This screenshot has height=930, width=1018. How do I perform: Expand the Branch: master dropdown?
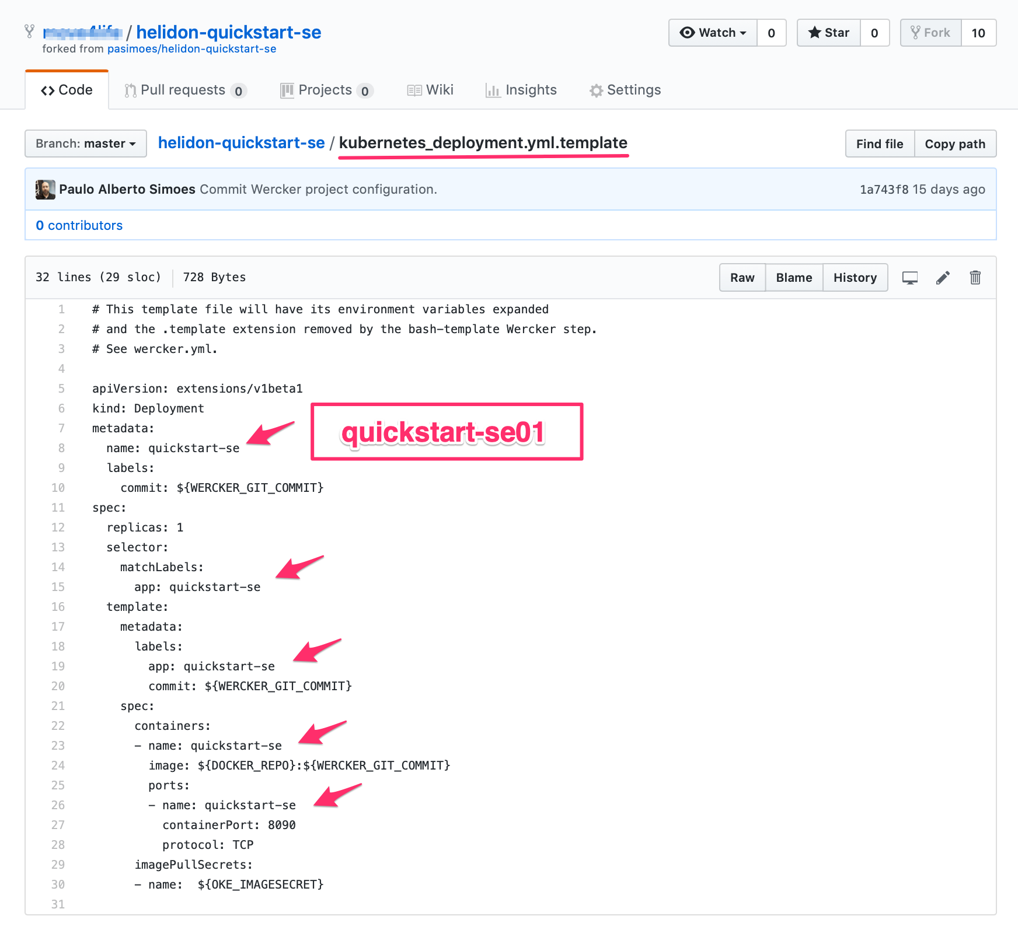[86, 144]
